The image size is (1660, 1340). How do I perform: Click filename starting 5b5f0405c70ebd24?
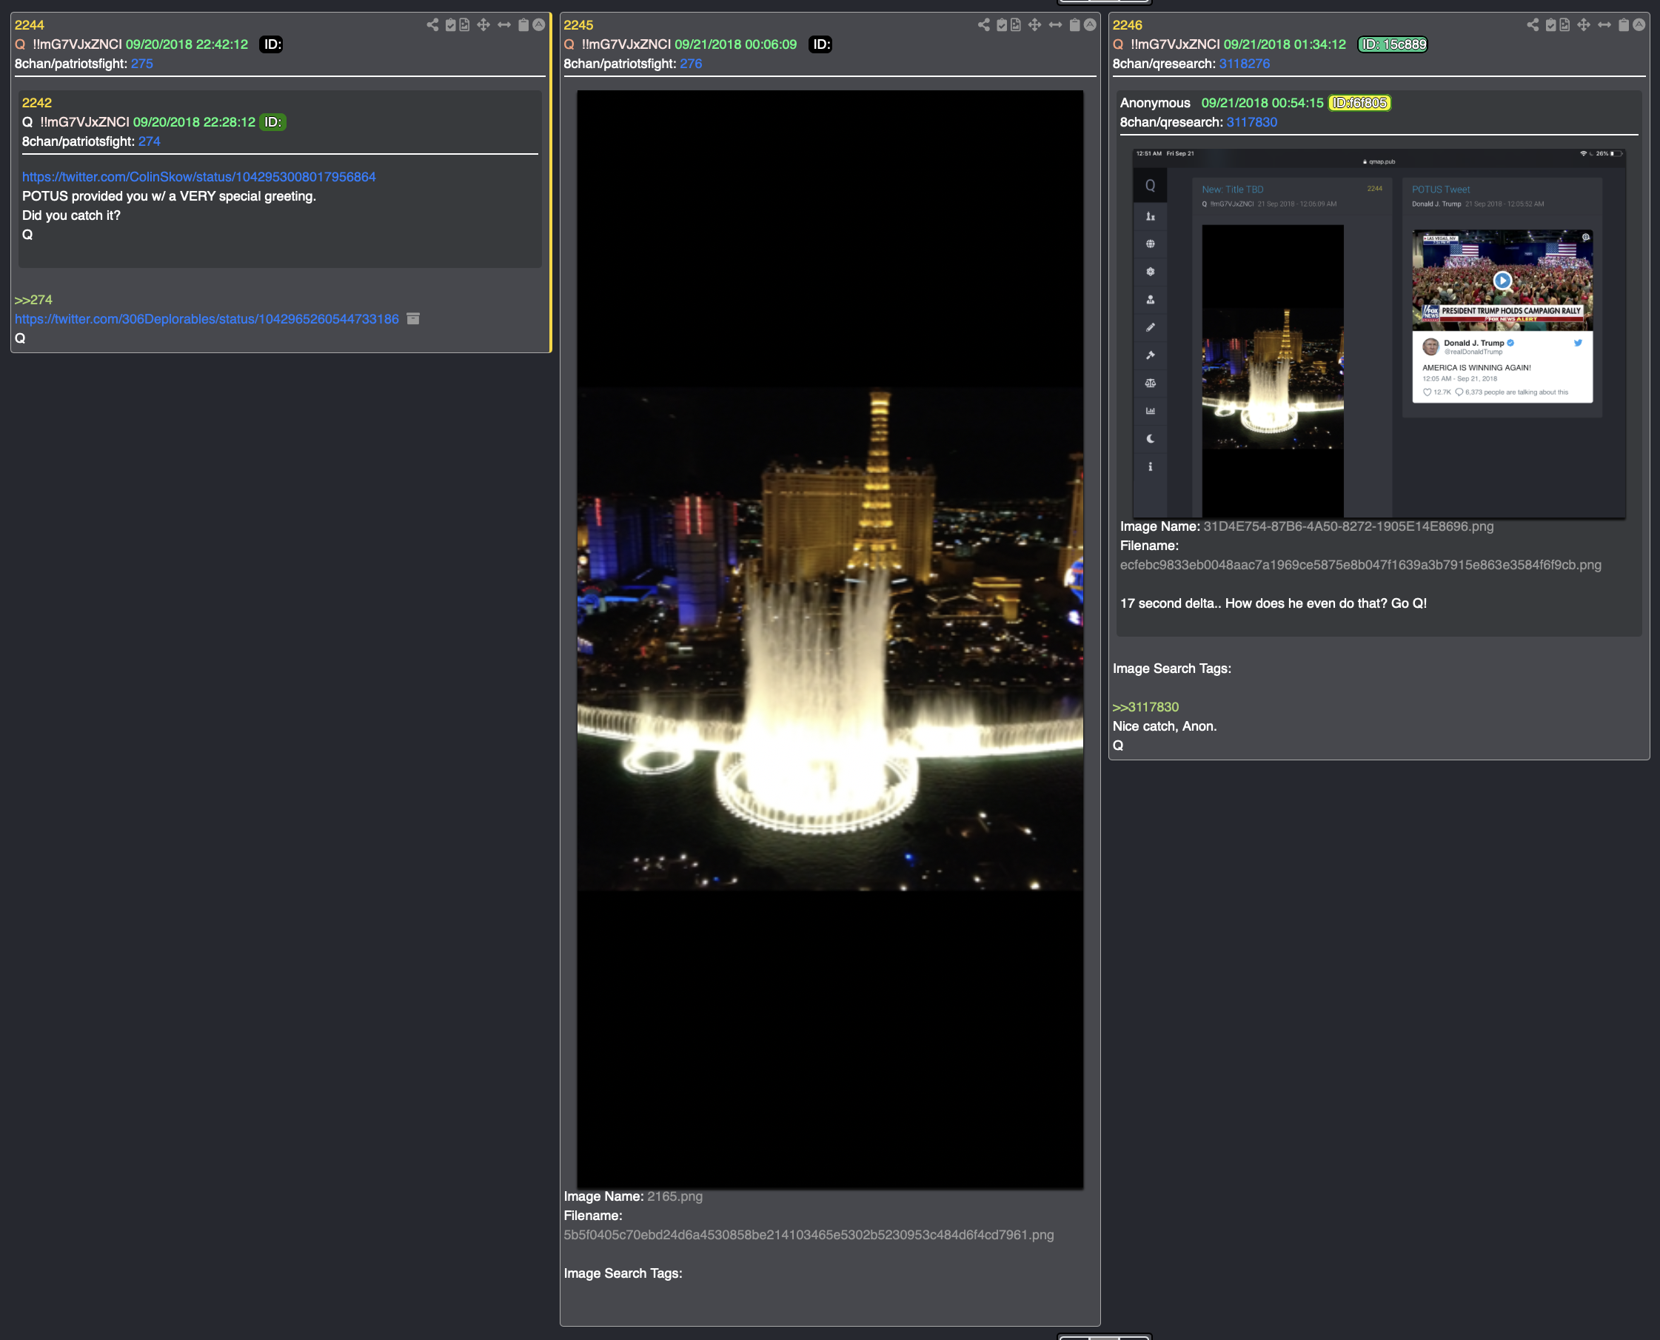click(809, 1235)
